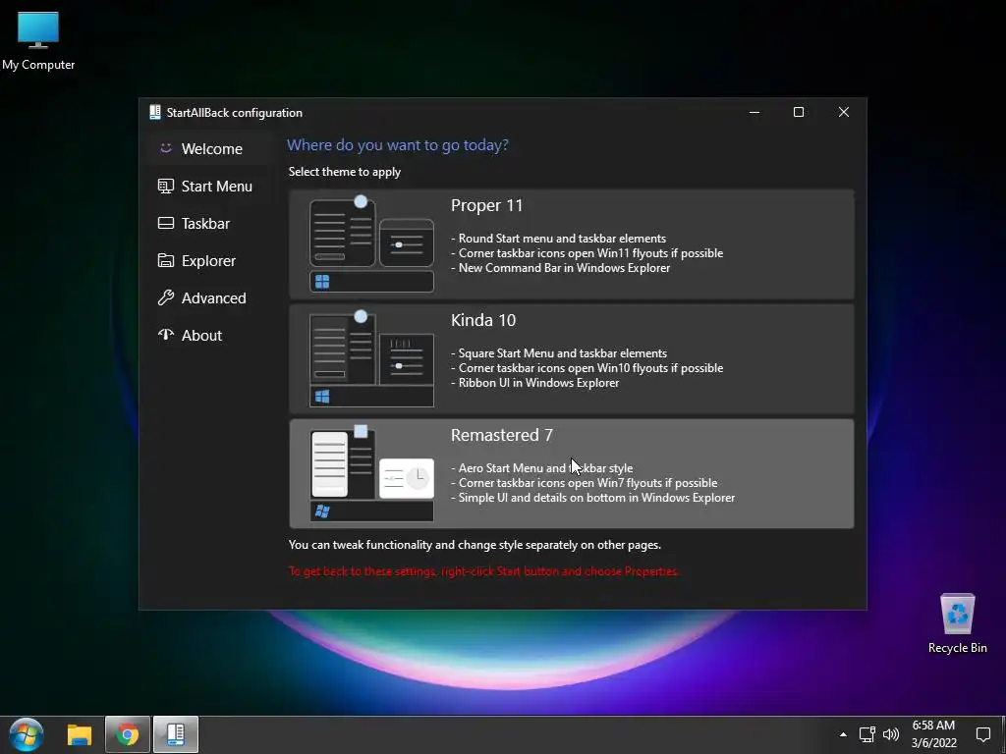The image size is (1006, 754).
Task: Open the notification center icon
Action: 982,734
